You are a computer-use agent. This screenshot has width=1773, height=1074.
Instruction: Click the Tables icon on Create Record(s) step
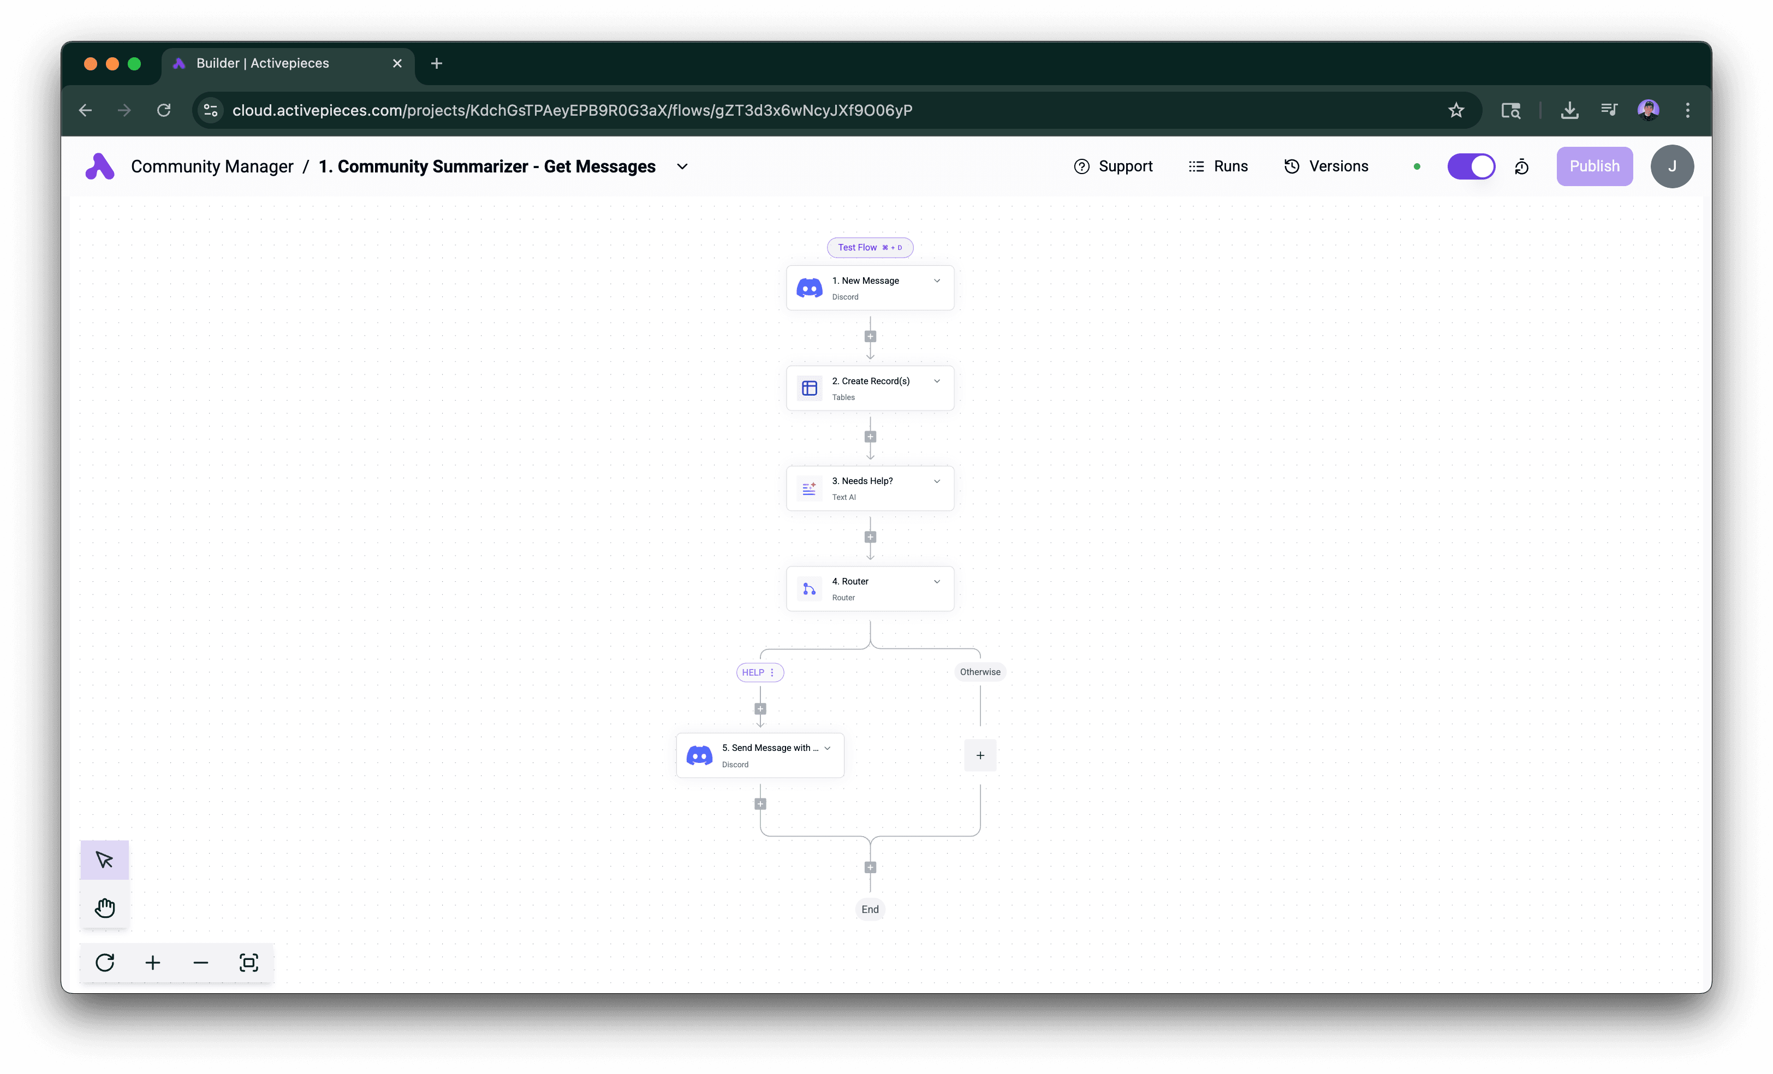click(810, 387)
